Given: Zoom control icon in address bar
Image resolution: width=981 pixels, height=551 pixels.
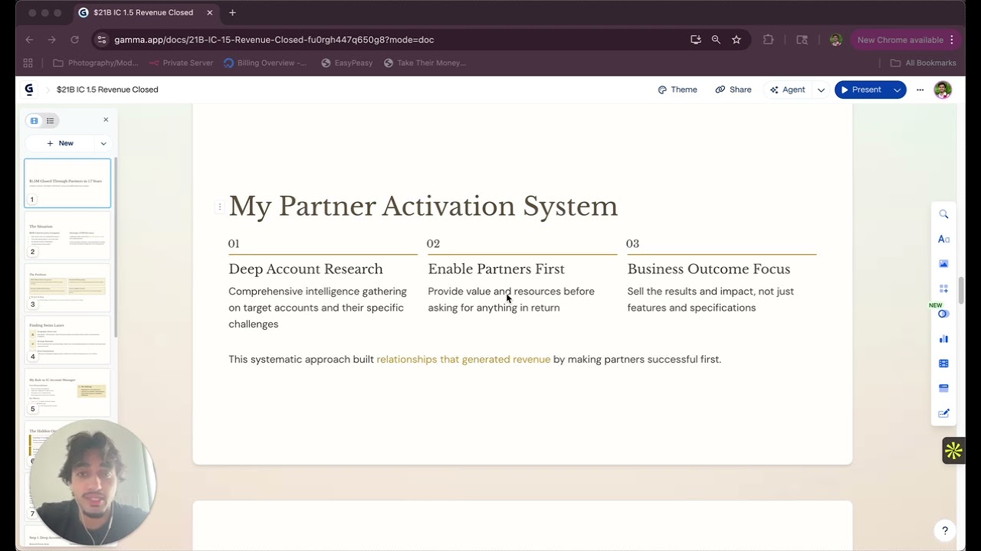Looking at the screenshot, I should [716, 40].
